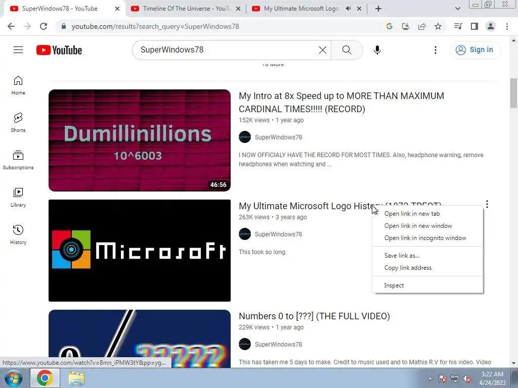Open Subscriptions in the sidebar
The width and height of the screenshot is (518, 388).
coord(18,160)
